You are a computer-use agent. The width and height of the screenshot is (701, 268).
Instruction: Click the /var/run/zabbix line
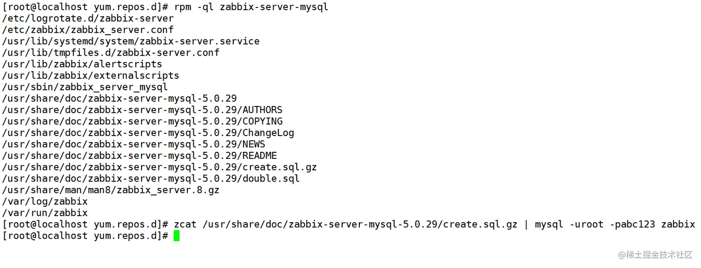click(x=45, y=213)
